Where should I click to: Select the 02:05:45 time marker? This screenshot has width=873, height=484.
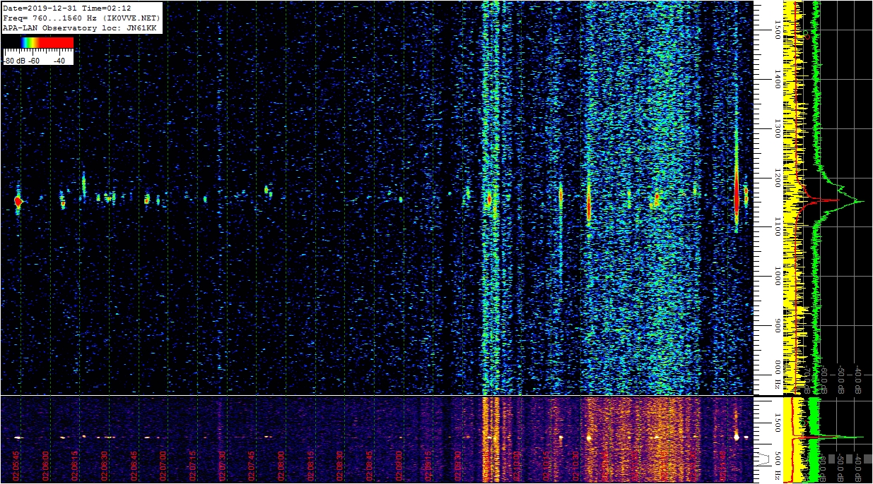point(16,465)
